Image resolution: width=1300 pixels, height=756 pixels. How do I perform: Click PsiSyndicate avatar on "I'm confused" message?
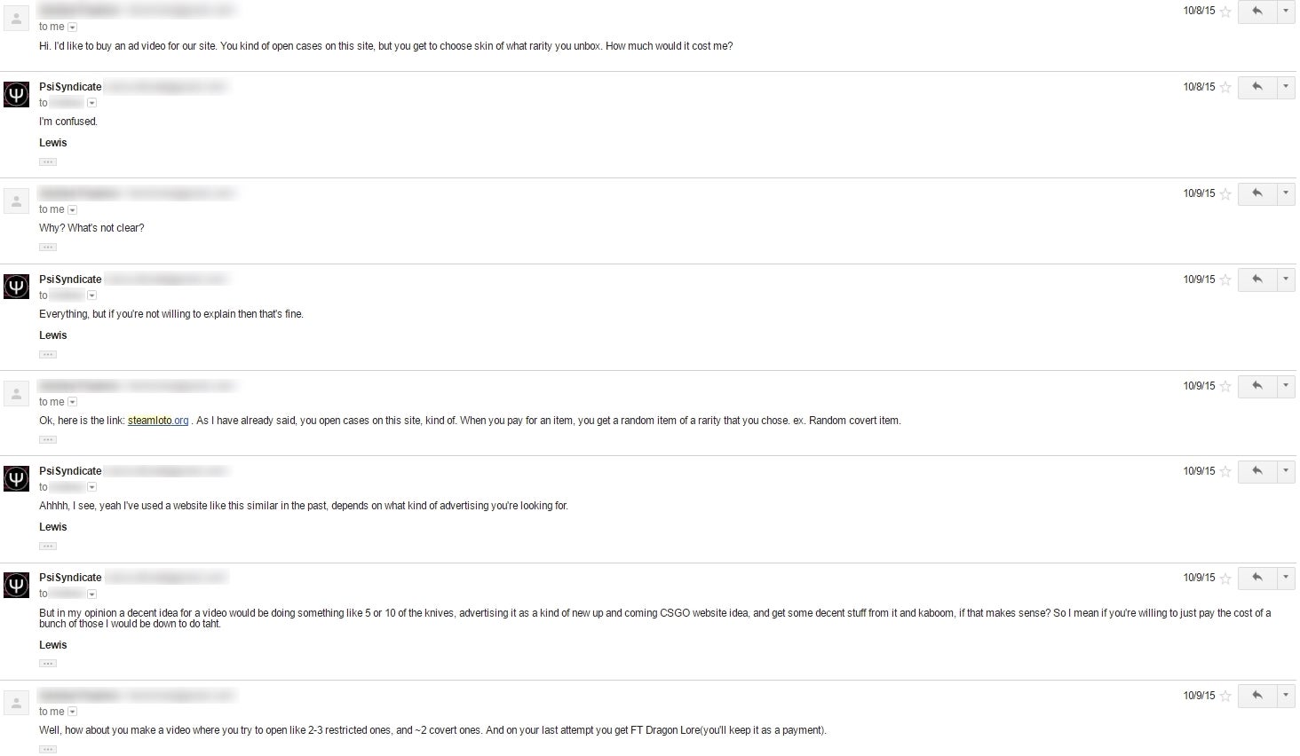click(17, 94)
